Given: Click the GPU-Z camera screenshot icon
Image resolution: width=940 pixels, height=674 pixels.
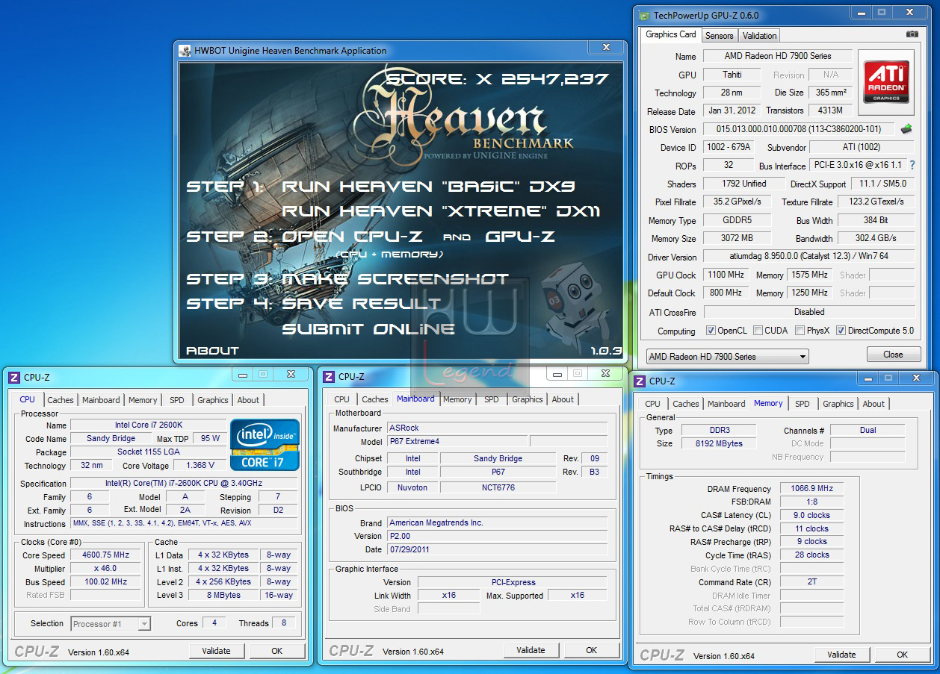Looking at the screenshot, I should tap(912, 34).
